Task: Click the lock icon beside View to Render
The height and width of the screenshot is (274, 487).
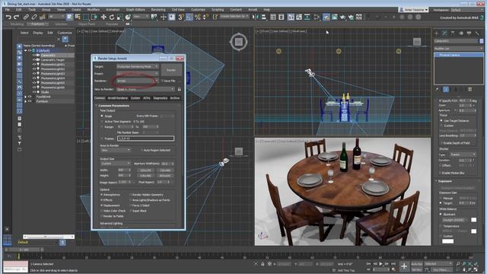Action: click(x=180, y=89)
